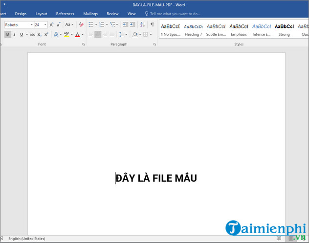Decrease paragraph indent
This screenshot has width=309, height=243.
click(125, 24)
